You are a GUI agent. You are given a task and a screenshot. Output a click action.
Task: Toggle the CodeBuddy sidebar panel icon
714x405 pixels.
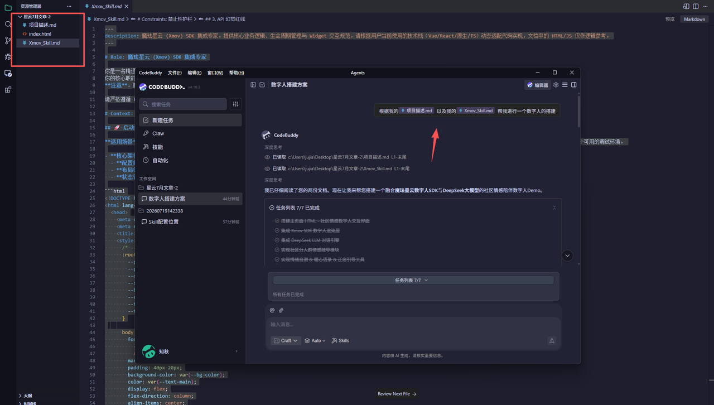click(x=253, y=85)
